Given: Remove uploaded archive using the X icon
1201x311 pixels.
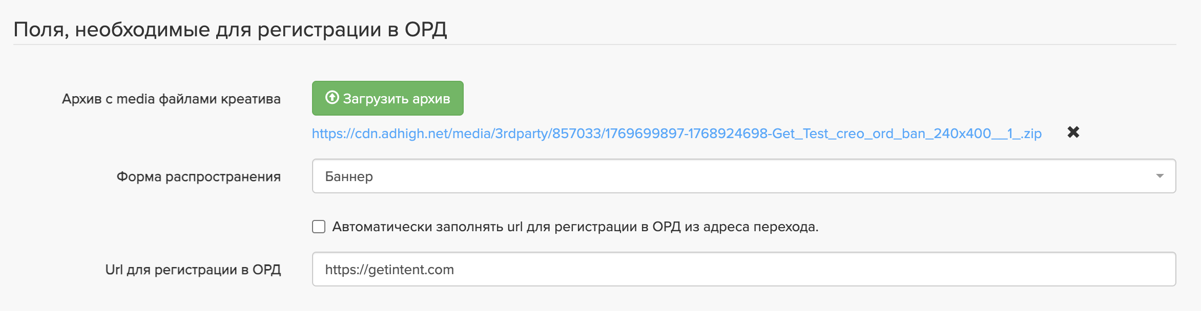Looking at the screenshot, I should [x=1073, y=132].
